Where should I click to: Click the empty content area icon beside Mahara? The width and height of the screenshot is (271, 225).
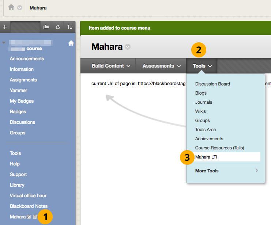click(x=35, y=217)
